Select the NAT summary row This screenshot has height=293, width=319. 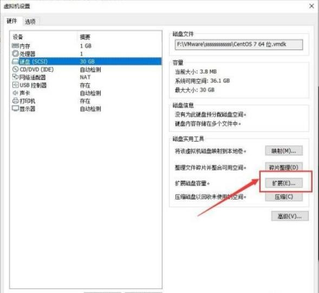pyautogui.click(x=85, y=77)
